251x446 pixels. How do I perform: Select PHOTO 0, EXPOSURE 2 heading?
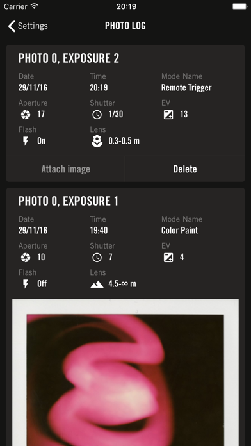(x=69, y=58)
